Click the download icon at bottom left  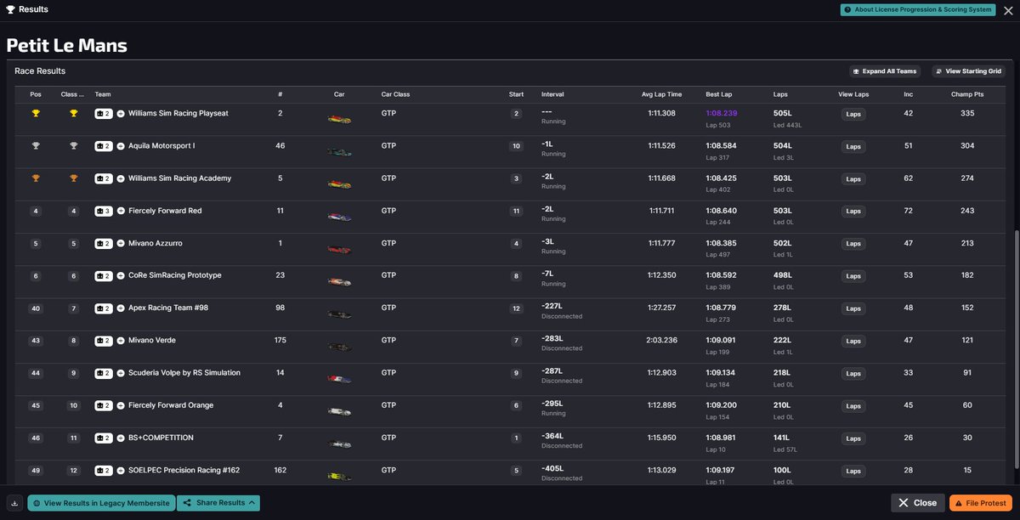[14, 503]
